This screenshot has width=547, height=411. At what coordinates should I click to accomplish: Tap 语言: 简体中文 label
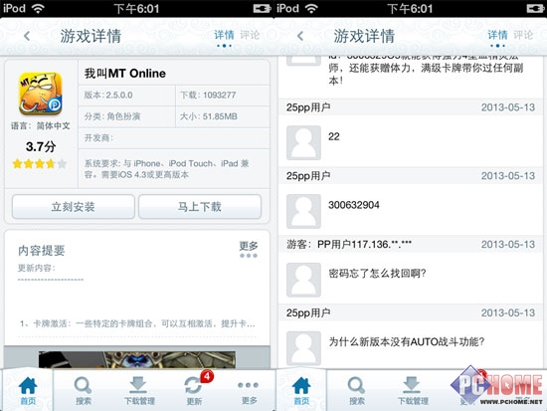click(41, 125)
